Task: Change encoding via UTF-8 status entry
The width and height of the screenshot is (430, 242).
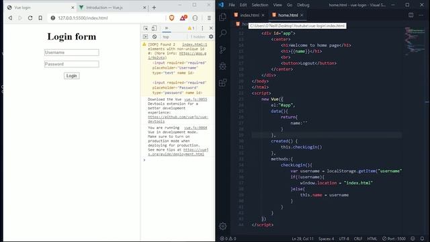Action: pos(344,239)
